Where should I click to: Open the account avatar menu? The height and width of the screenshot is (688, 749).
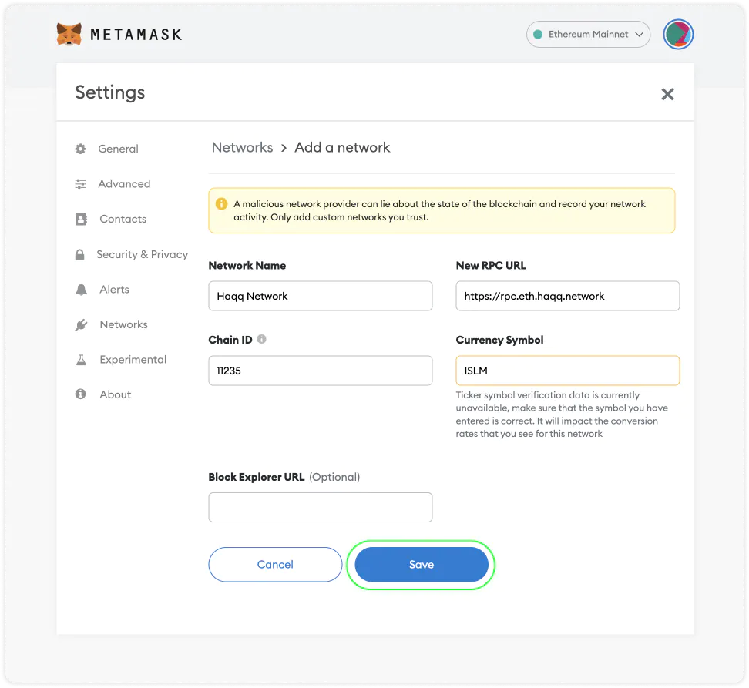coord(678,35)
